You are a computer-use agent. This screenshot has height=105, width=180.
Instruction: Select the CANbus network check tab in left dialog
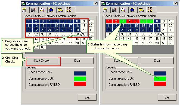pos(69,9)
